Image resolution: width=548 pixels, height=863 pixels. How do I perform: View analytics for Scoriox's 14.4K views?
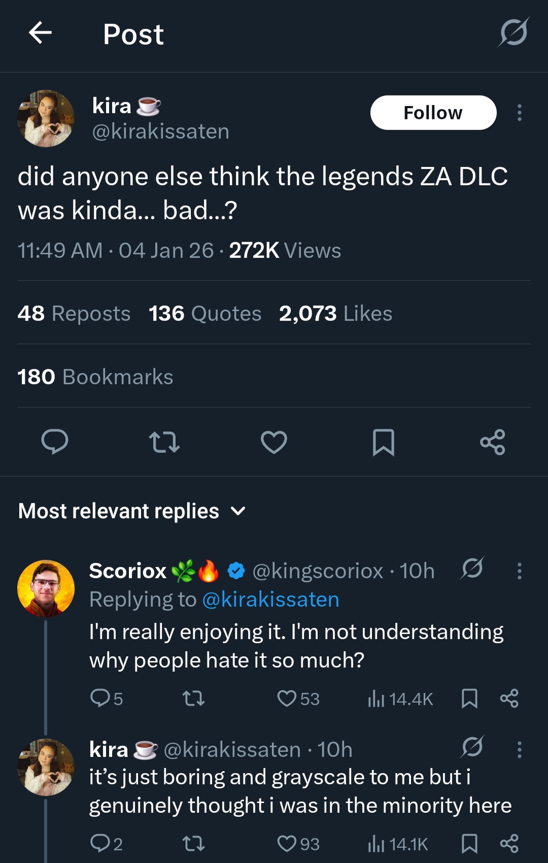(400, 699)
